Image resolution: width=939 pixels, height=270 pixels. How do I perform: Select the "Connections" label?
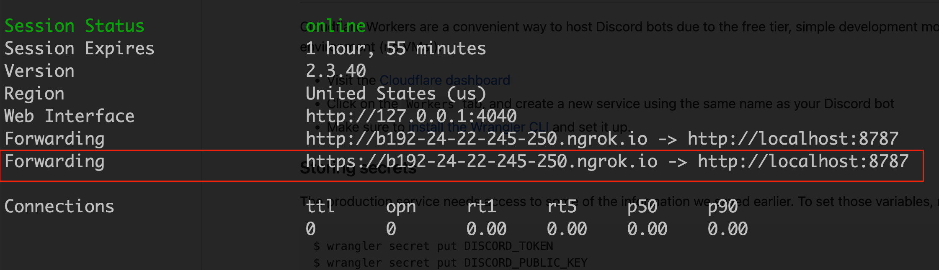[59, 206]
